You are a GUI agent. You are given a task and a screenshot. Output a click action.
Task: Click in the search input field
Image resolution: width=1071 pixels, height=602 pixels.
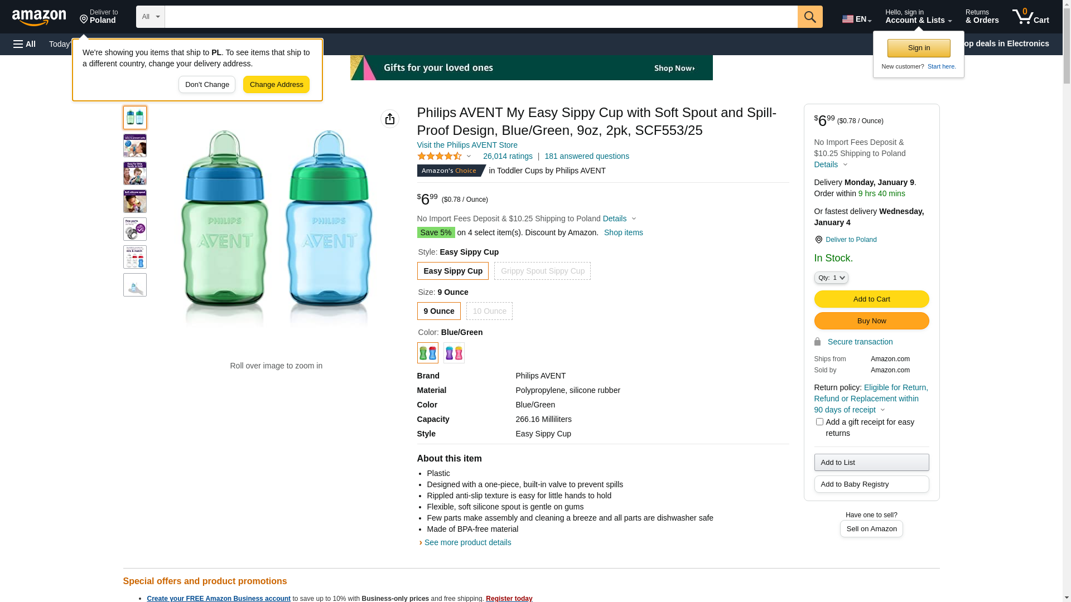[481, 17]
